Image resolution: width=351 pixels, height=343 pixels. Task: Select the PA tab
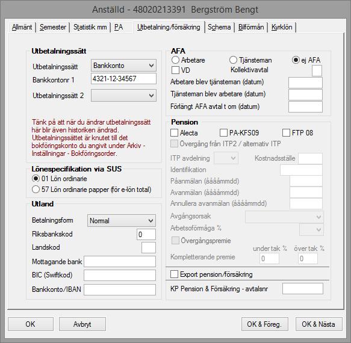(x=119, y=27)
